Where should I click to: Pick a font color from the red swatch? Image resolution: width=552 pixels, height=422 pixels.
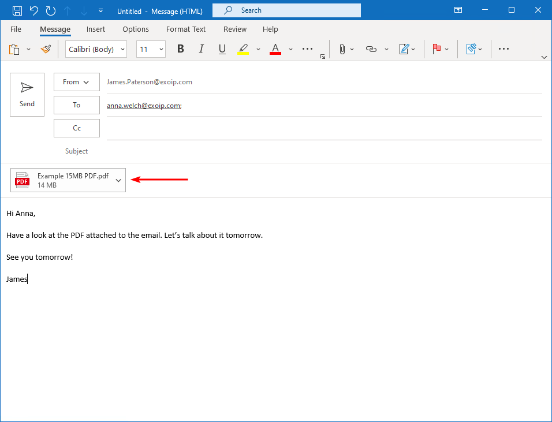click(x=275, y=49)
